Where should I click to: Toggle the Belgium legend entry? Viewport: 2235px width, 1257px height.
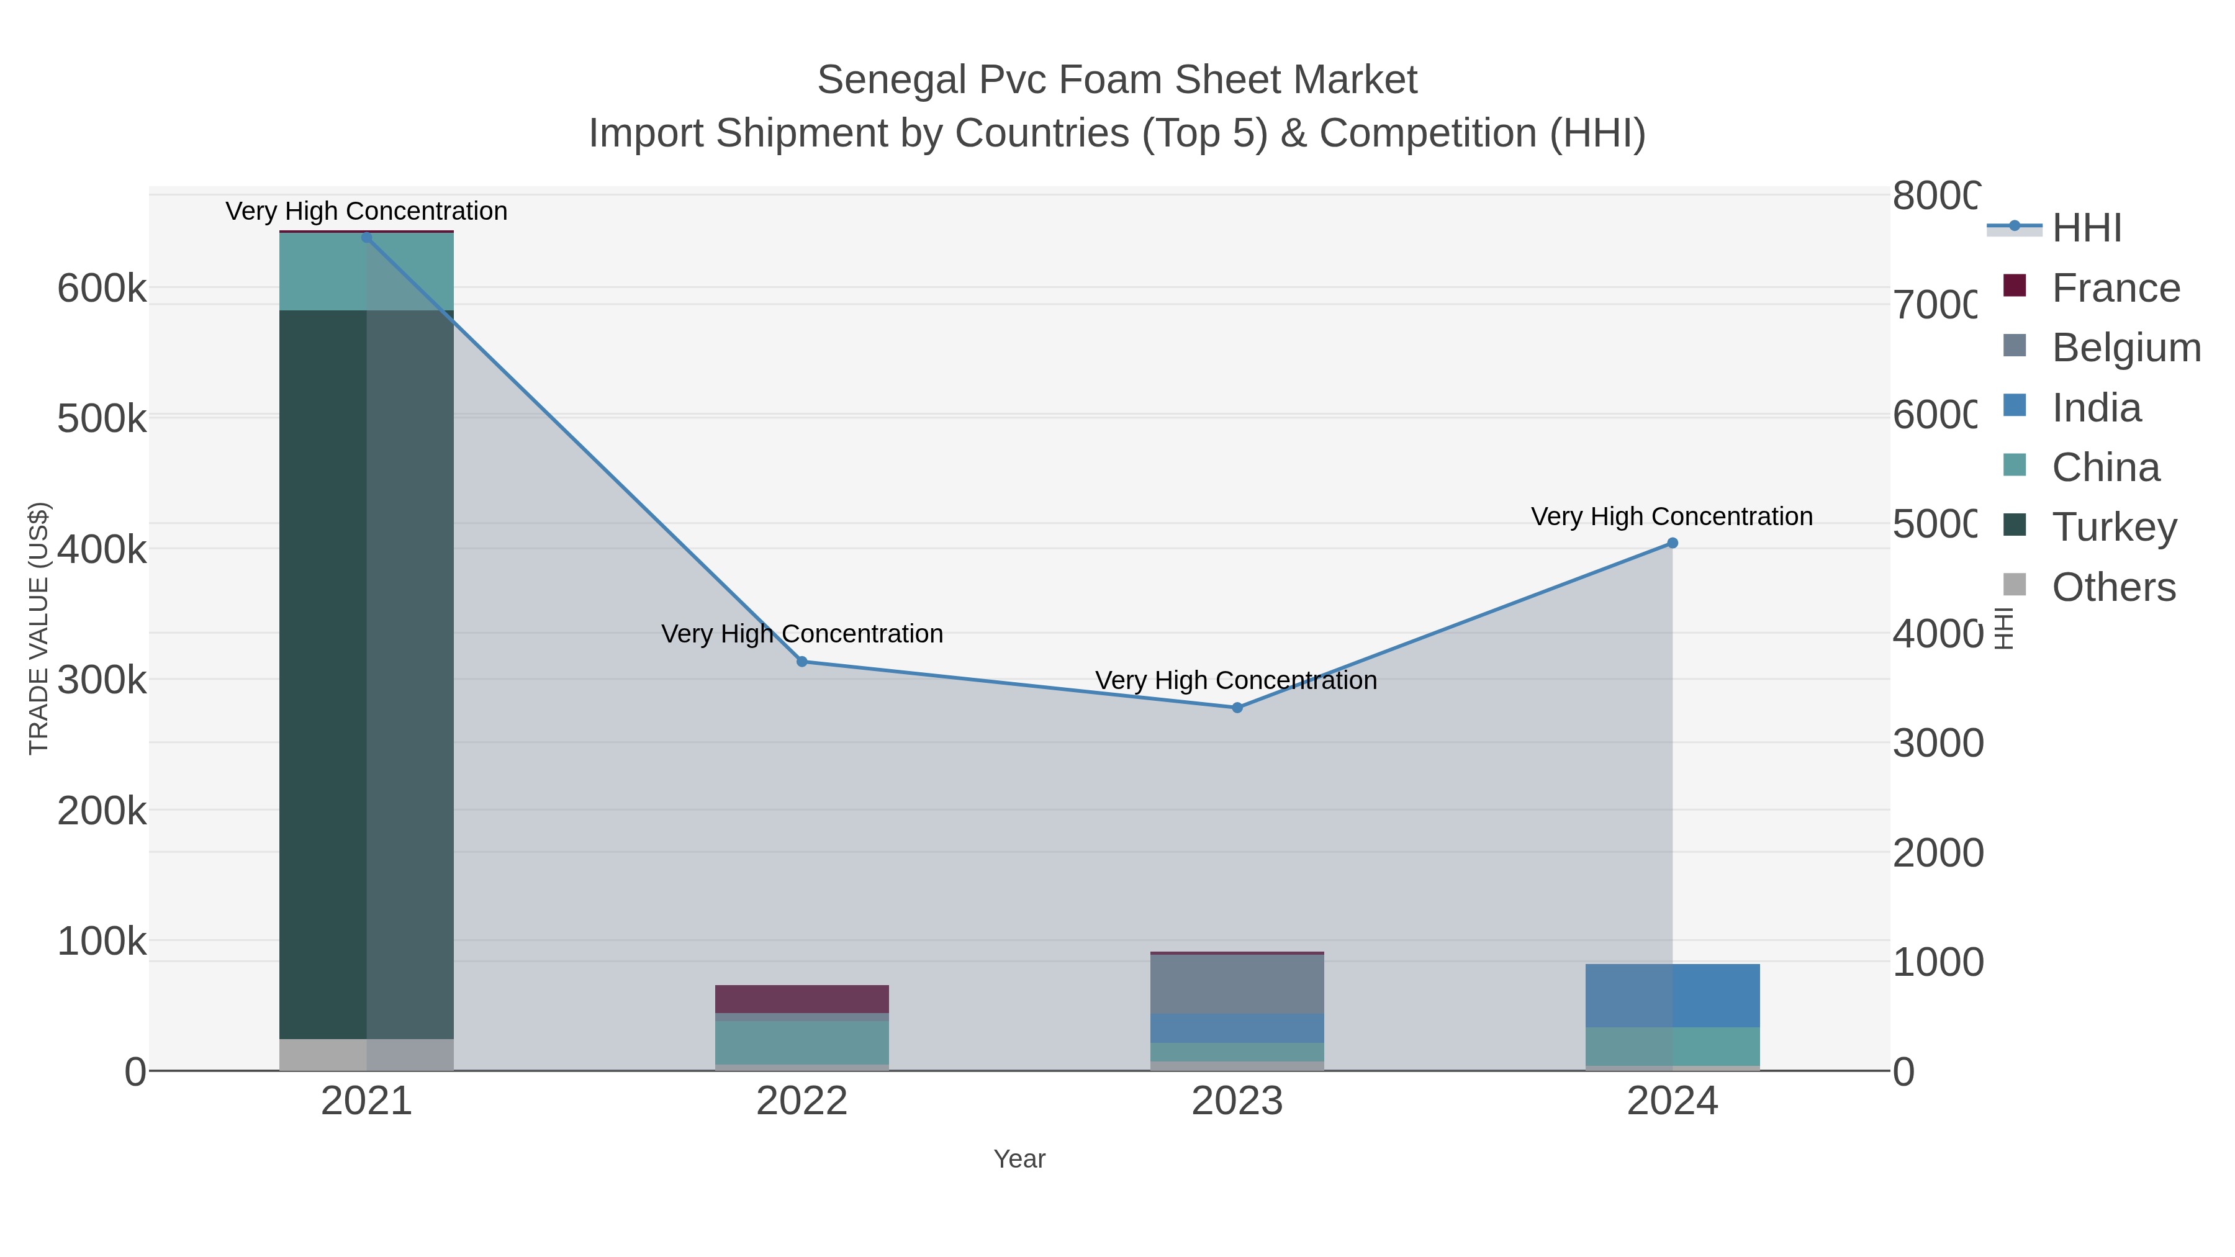[x=2102, y=347]
